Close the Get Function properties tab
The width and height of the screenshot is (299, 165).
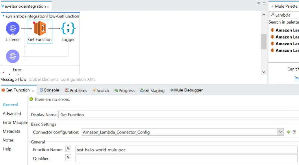(x=33, y=91)
